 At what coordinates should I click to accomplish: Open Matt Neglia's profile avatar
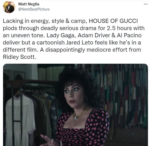pyautogui.click(x=9, y=7)
